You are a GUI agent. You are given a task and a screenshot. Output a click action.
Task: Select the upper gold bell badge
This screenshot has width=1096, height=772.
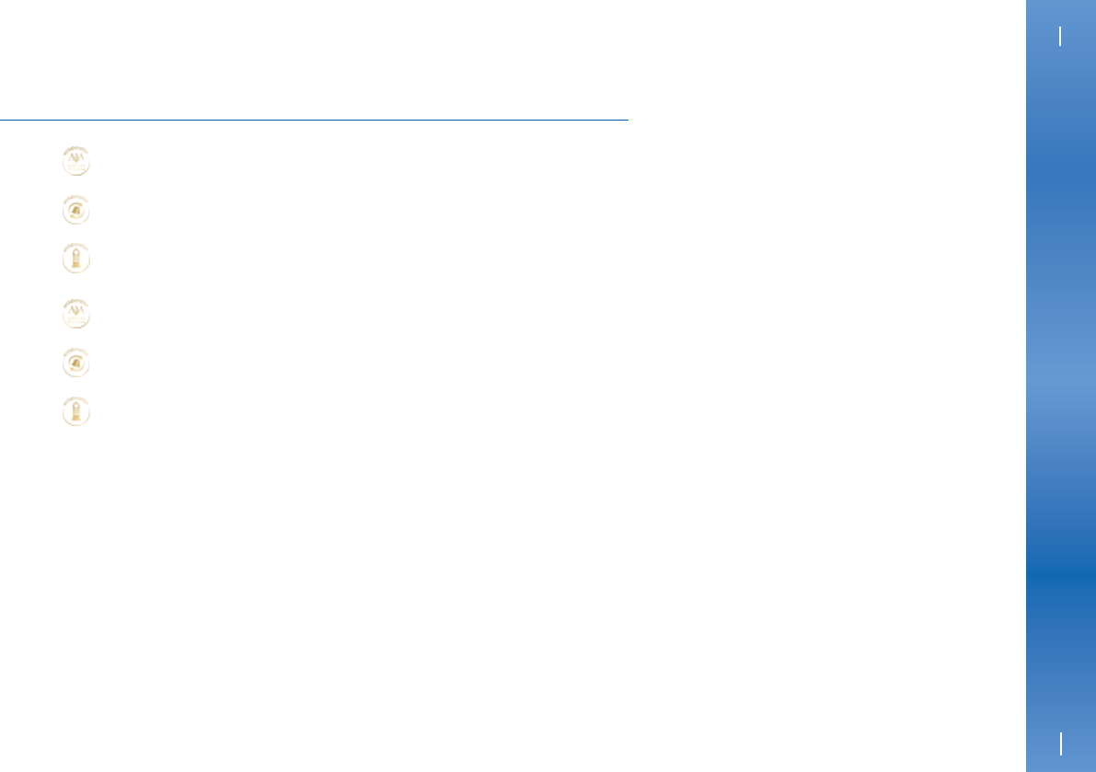(76, 210)
